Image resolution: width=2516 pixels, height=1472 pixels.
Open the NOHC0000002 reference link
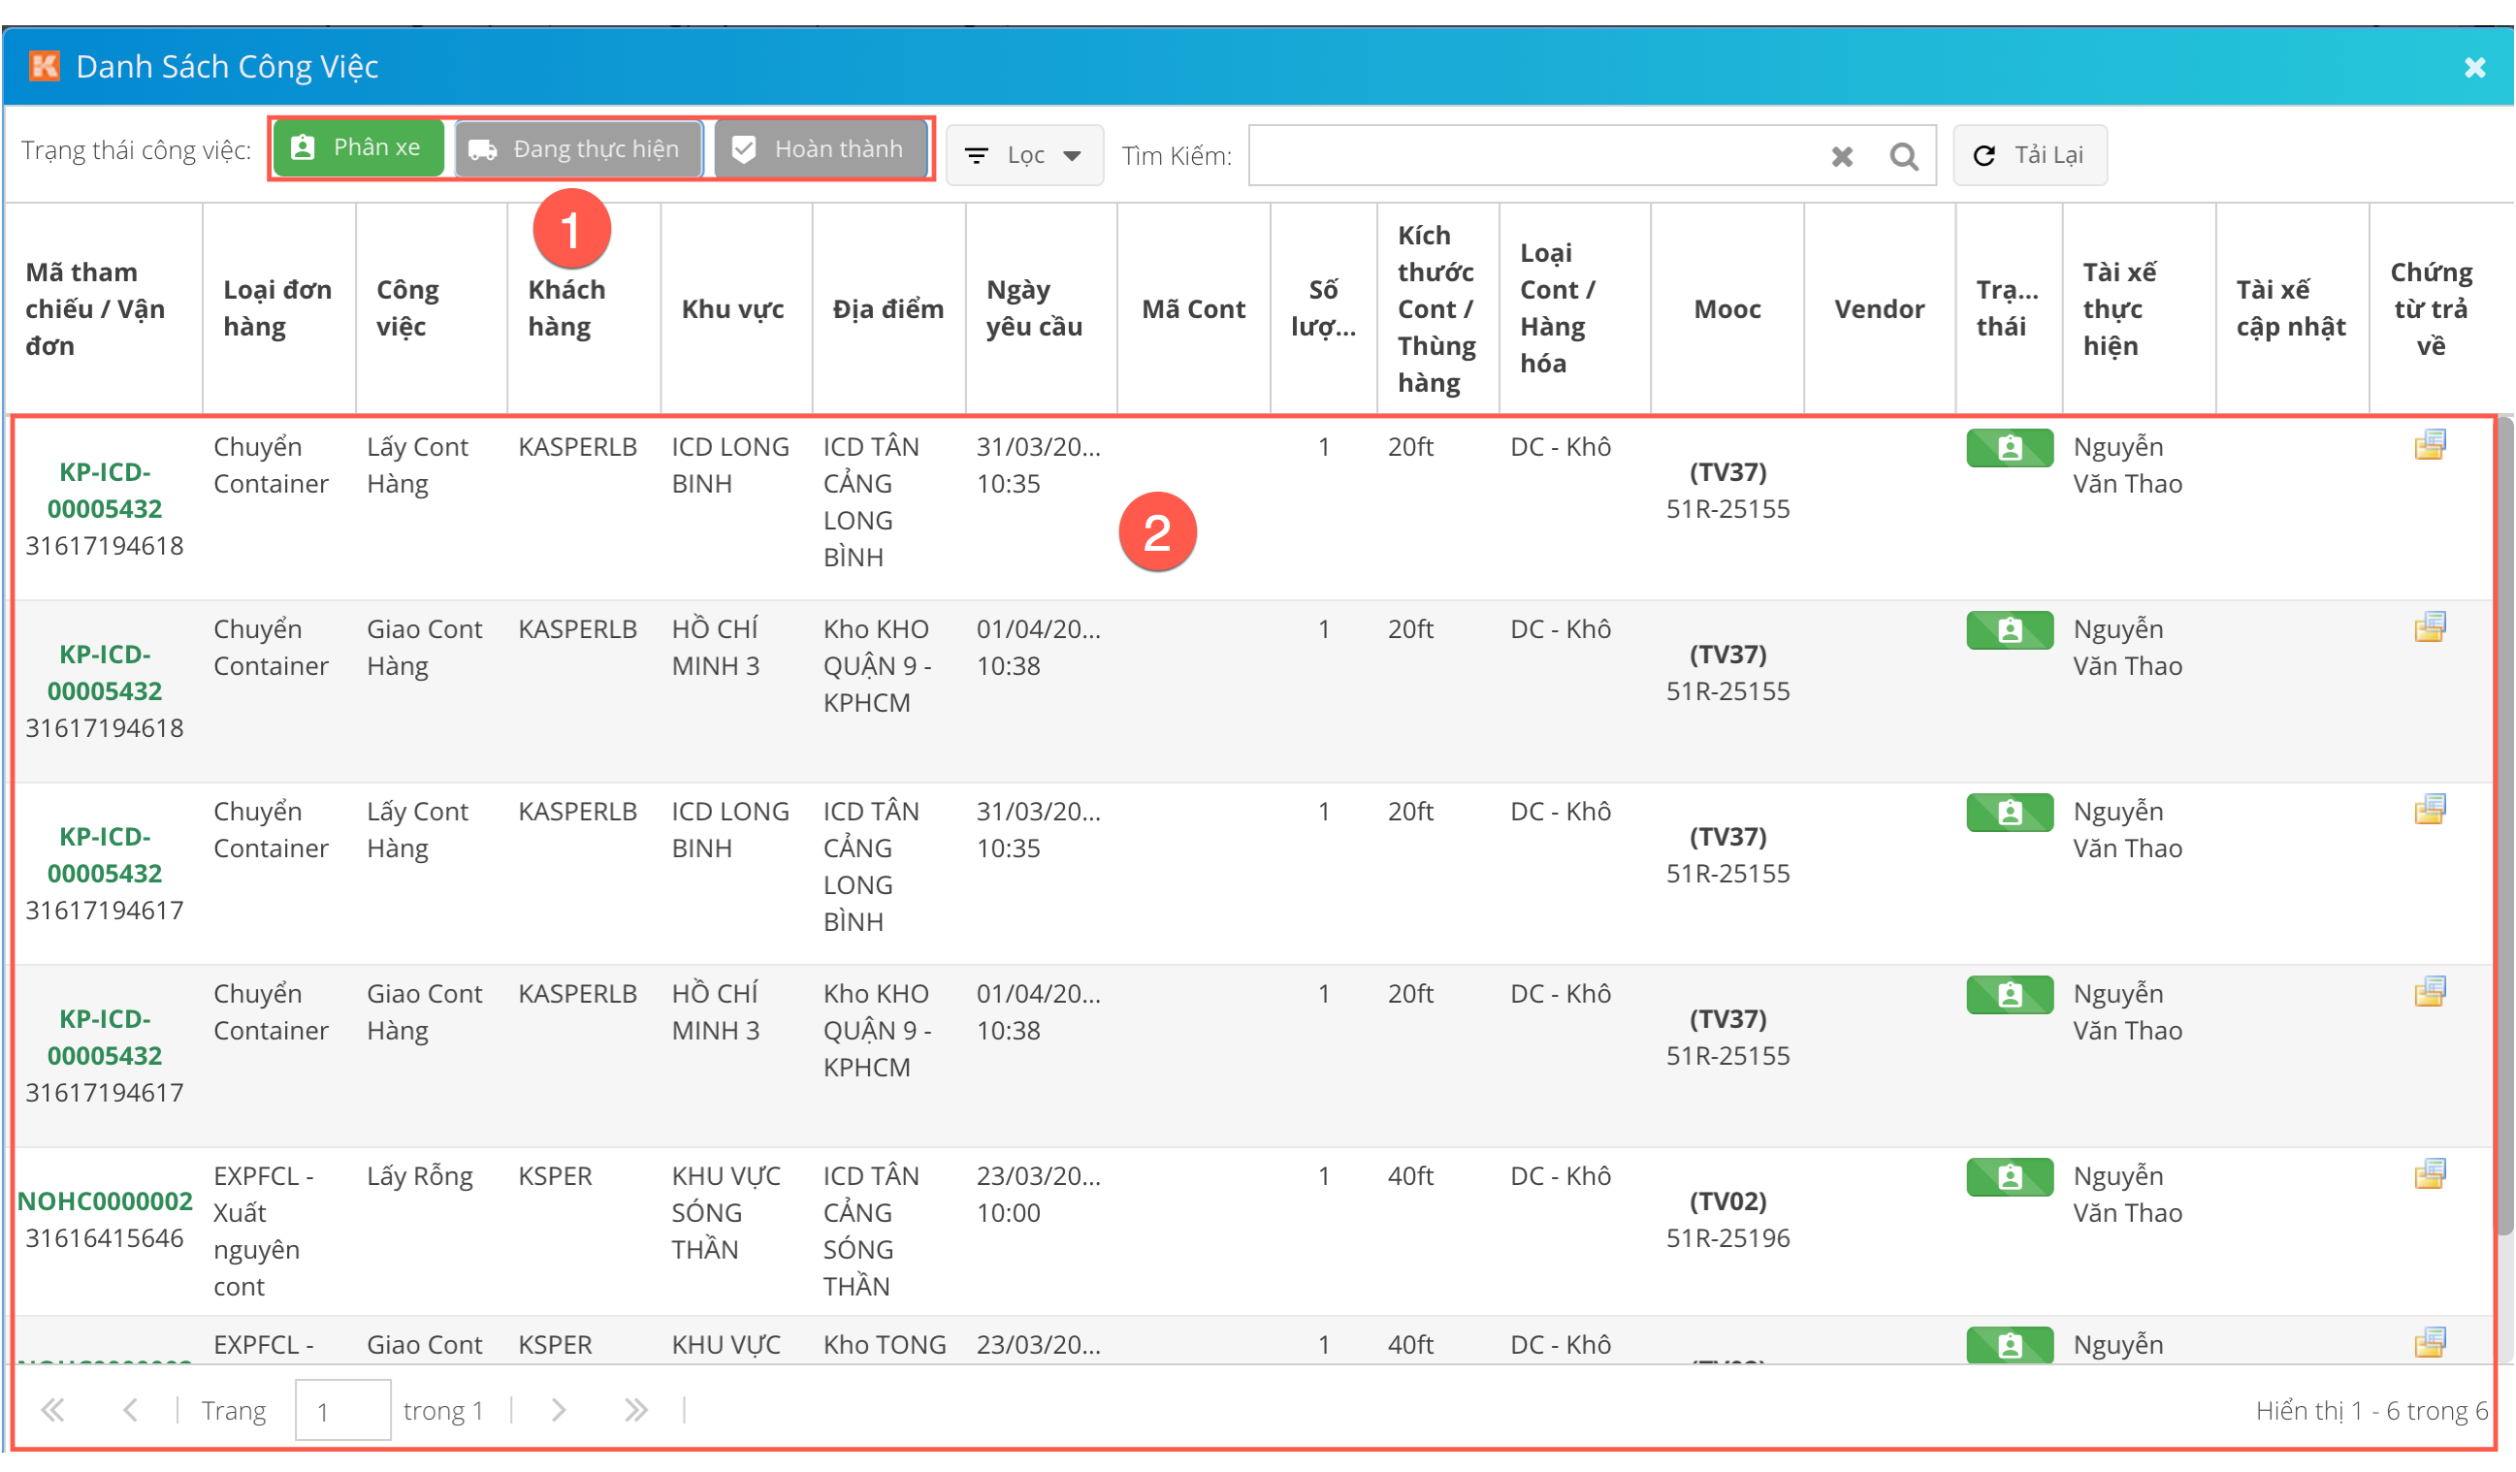pos(105,1200)
